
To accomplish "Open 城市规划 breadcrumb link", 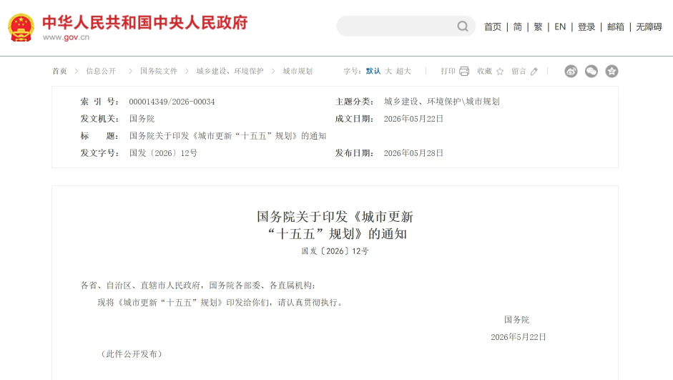I will pos(298,72).
